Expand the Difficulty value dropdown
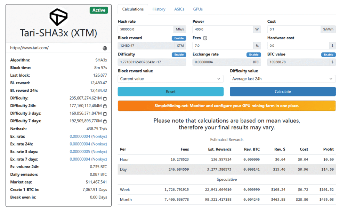 [x=282, y=79]
